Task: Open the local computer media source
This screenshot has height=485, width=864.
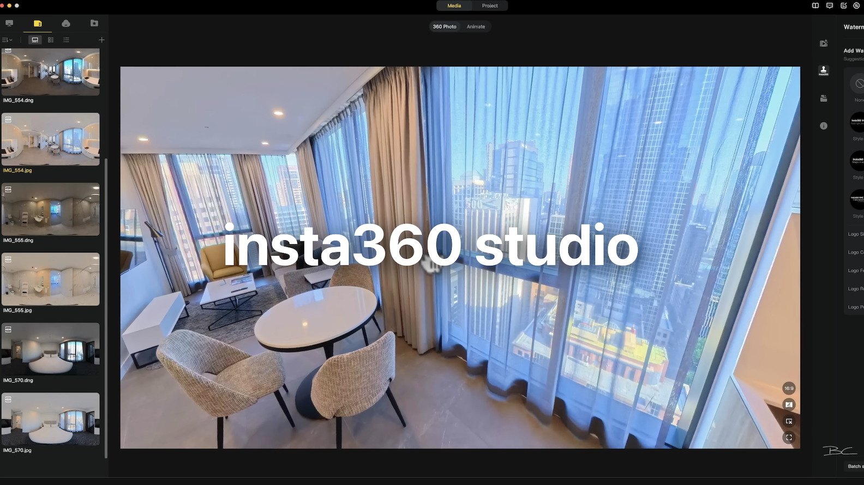Action: (x=9, y=23)
